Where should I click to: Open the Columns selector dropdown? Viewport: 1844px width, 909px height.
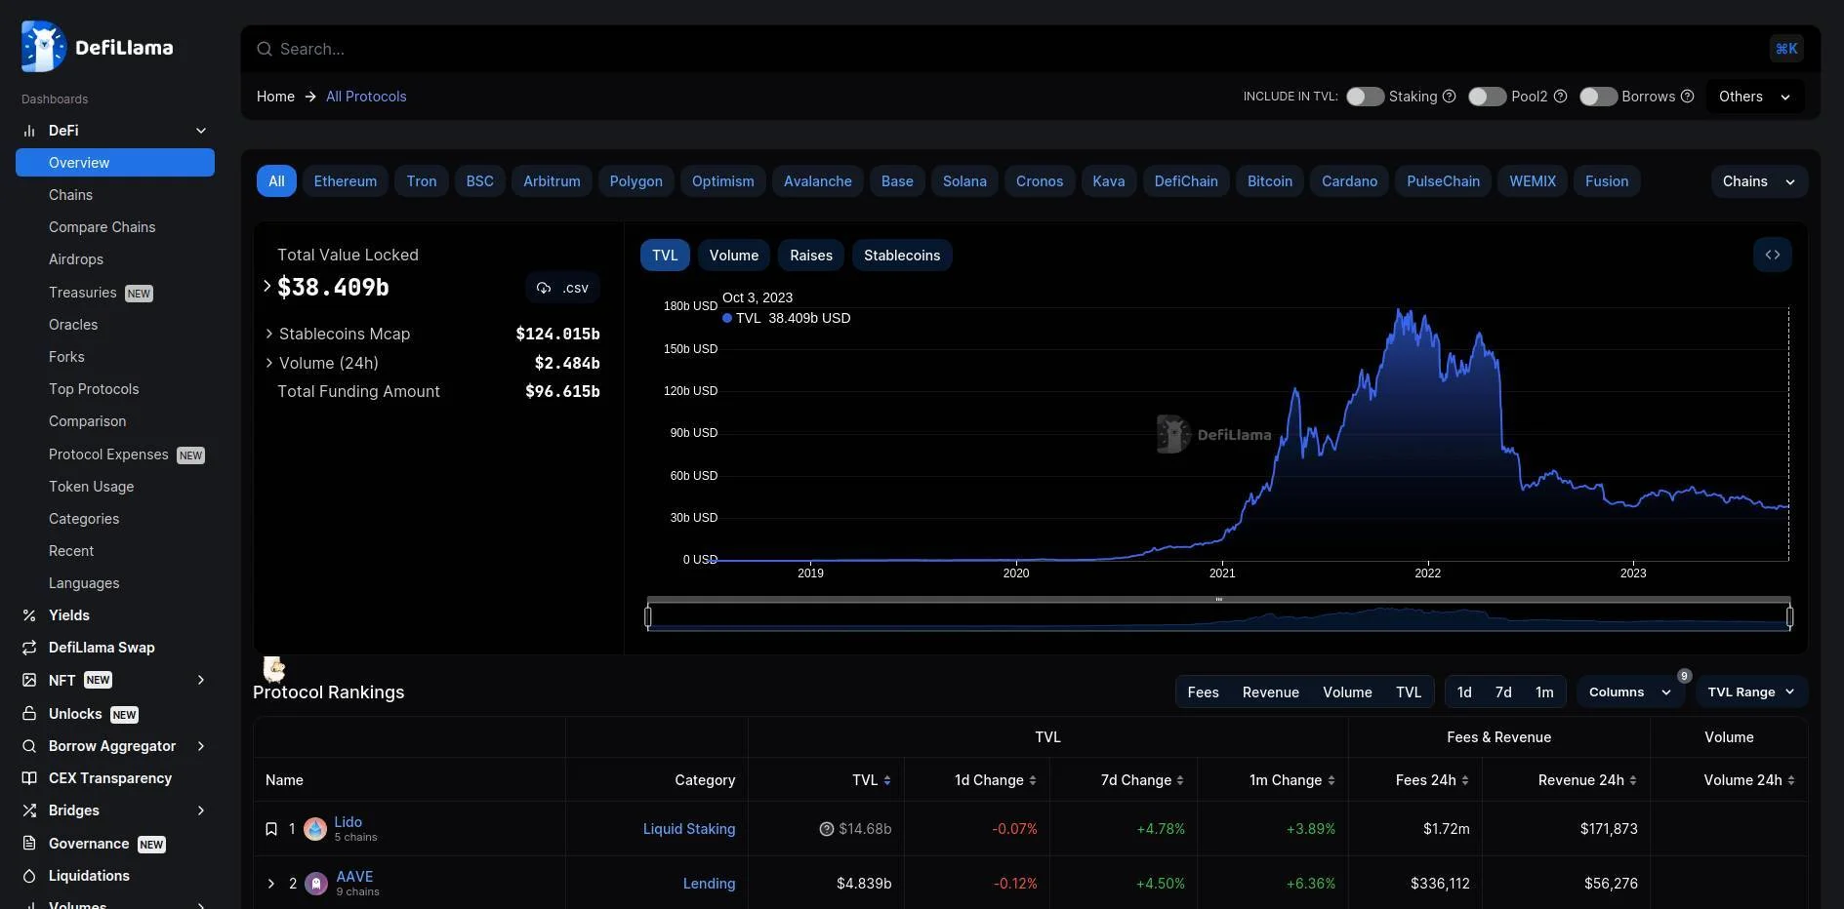1629,692
